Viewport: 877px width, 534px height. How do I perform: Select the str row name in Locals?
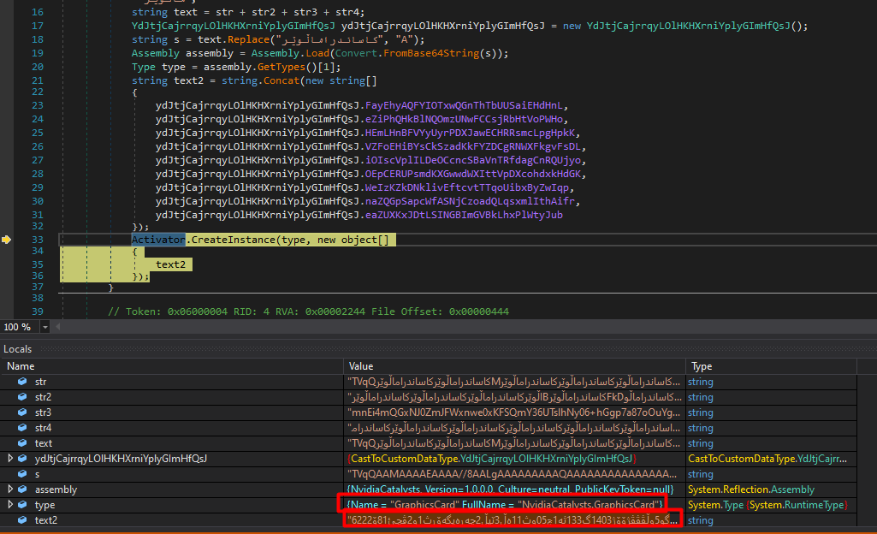(x=41, y=382)
